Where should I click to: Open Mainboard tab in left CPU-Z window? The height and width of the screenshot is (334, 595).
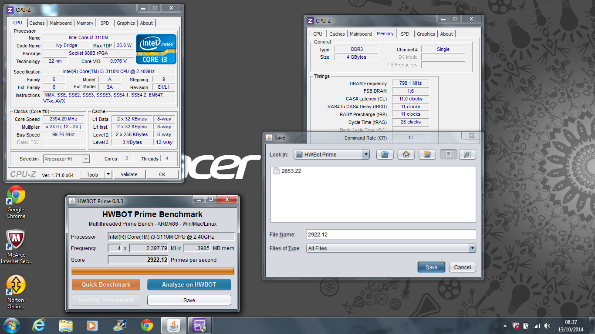[61, 23]
